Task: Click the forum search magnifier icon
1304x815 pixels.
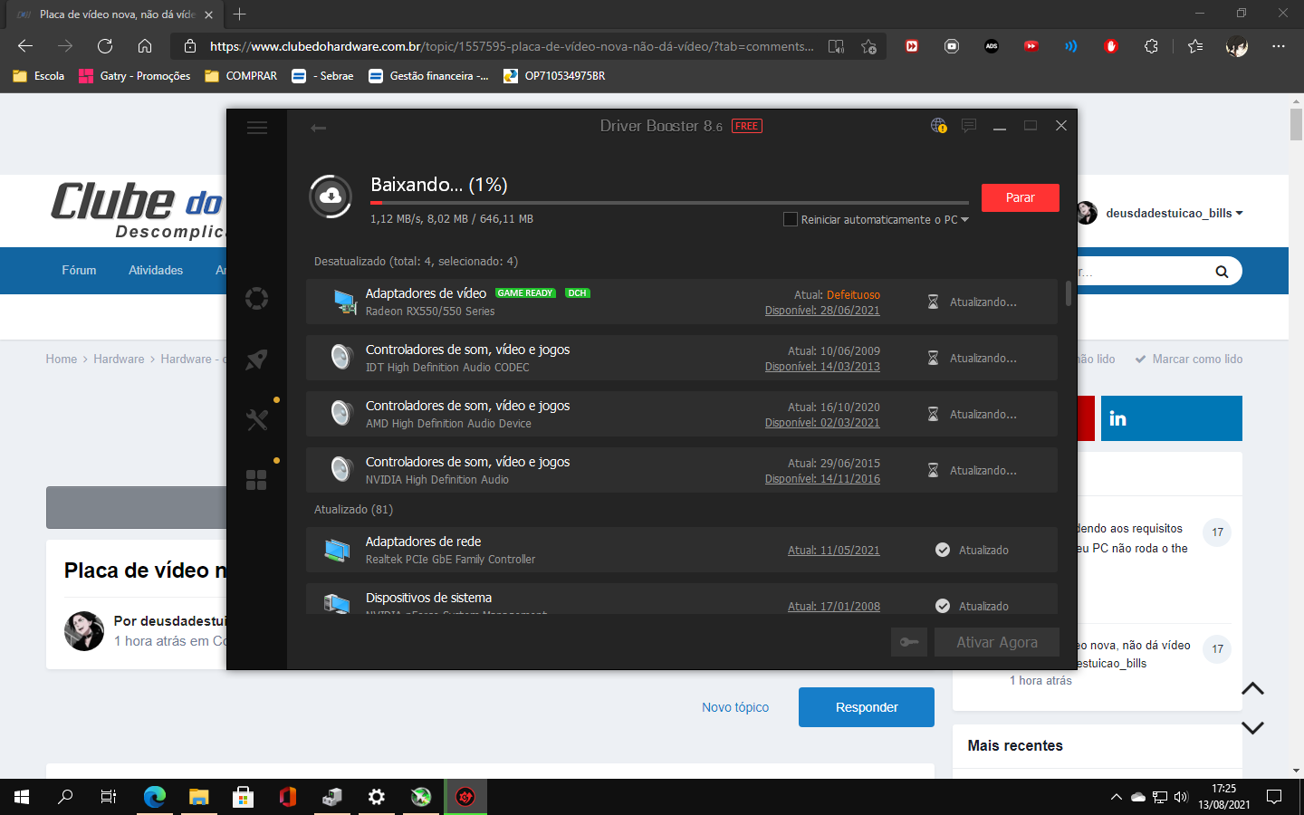Action: click(1222, 271)
